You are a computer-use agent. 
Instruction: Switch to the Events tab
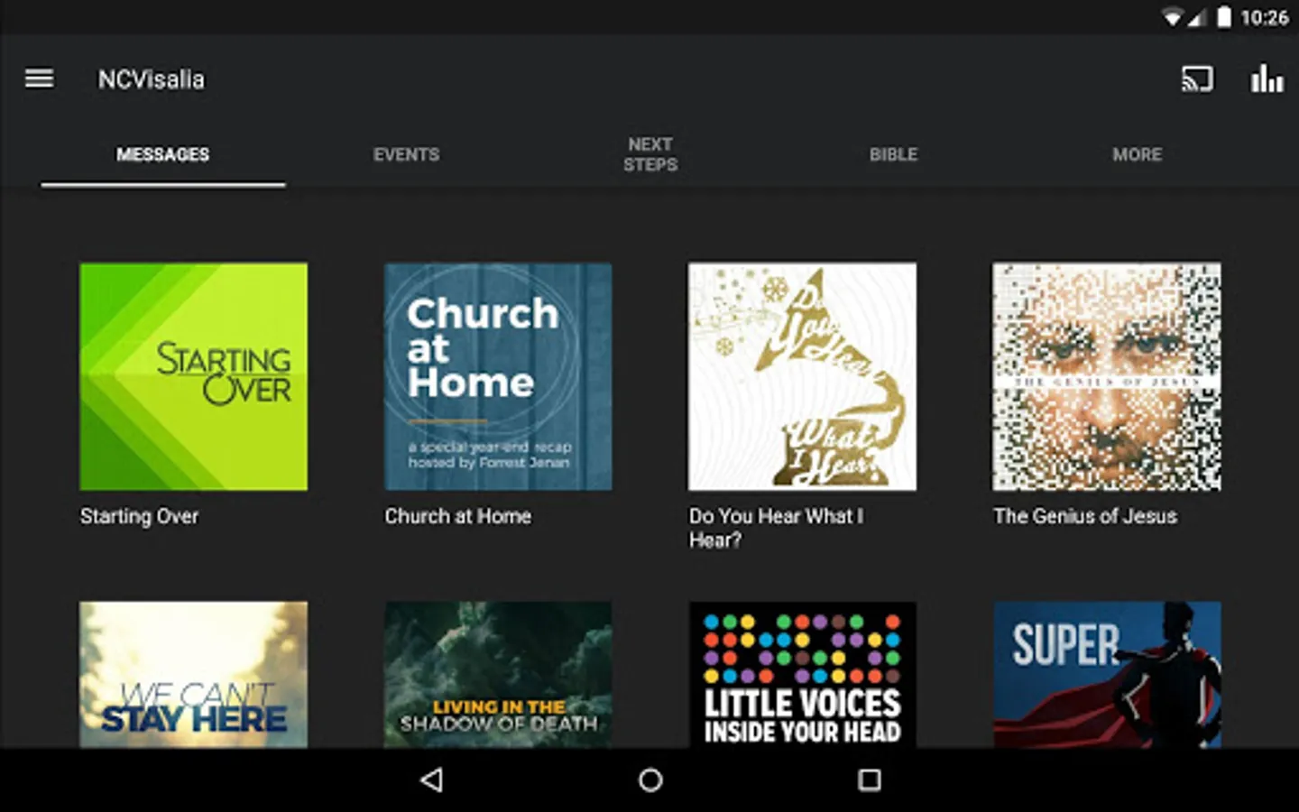[407, 154]
